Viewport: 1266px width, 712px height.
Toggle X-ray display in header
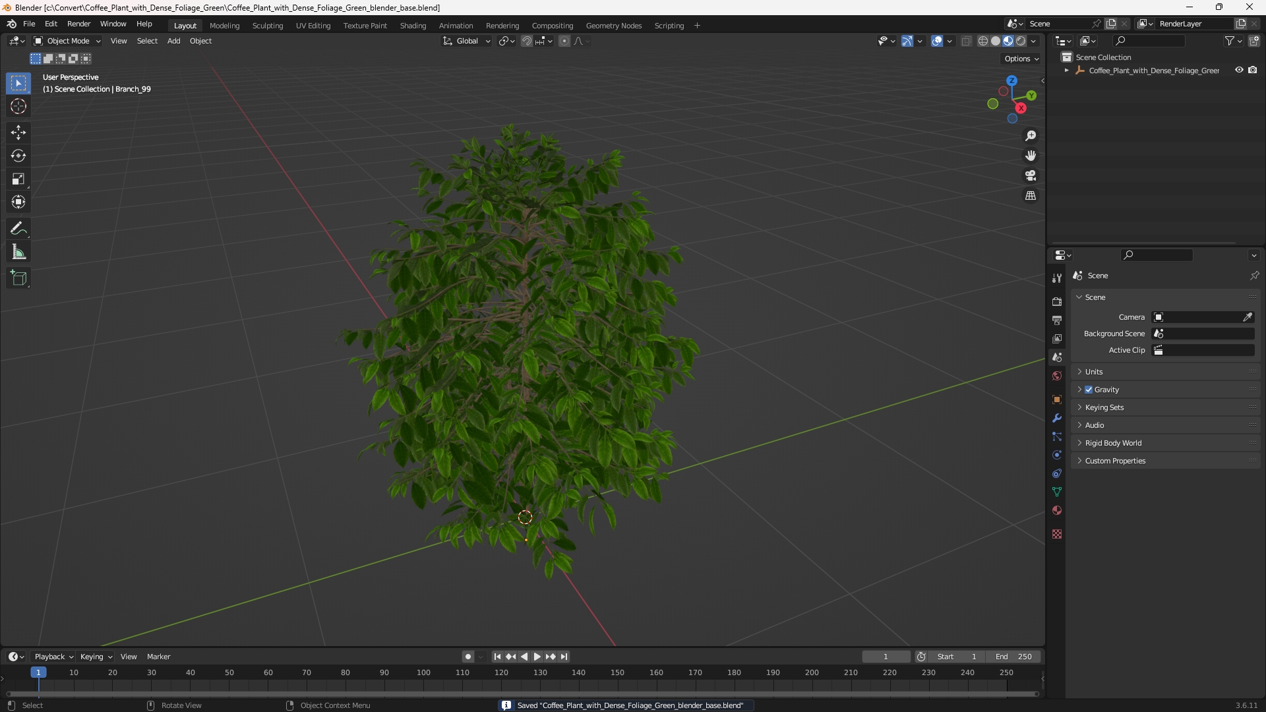click(966, 41)
